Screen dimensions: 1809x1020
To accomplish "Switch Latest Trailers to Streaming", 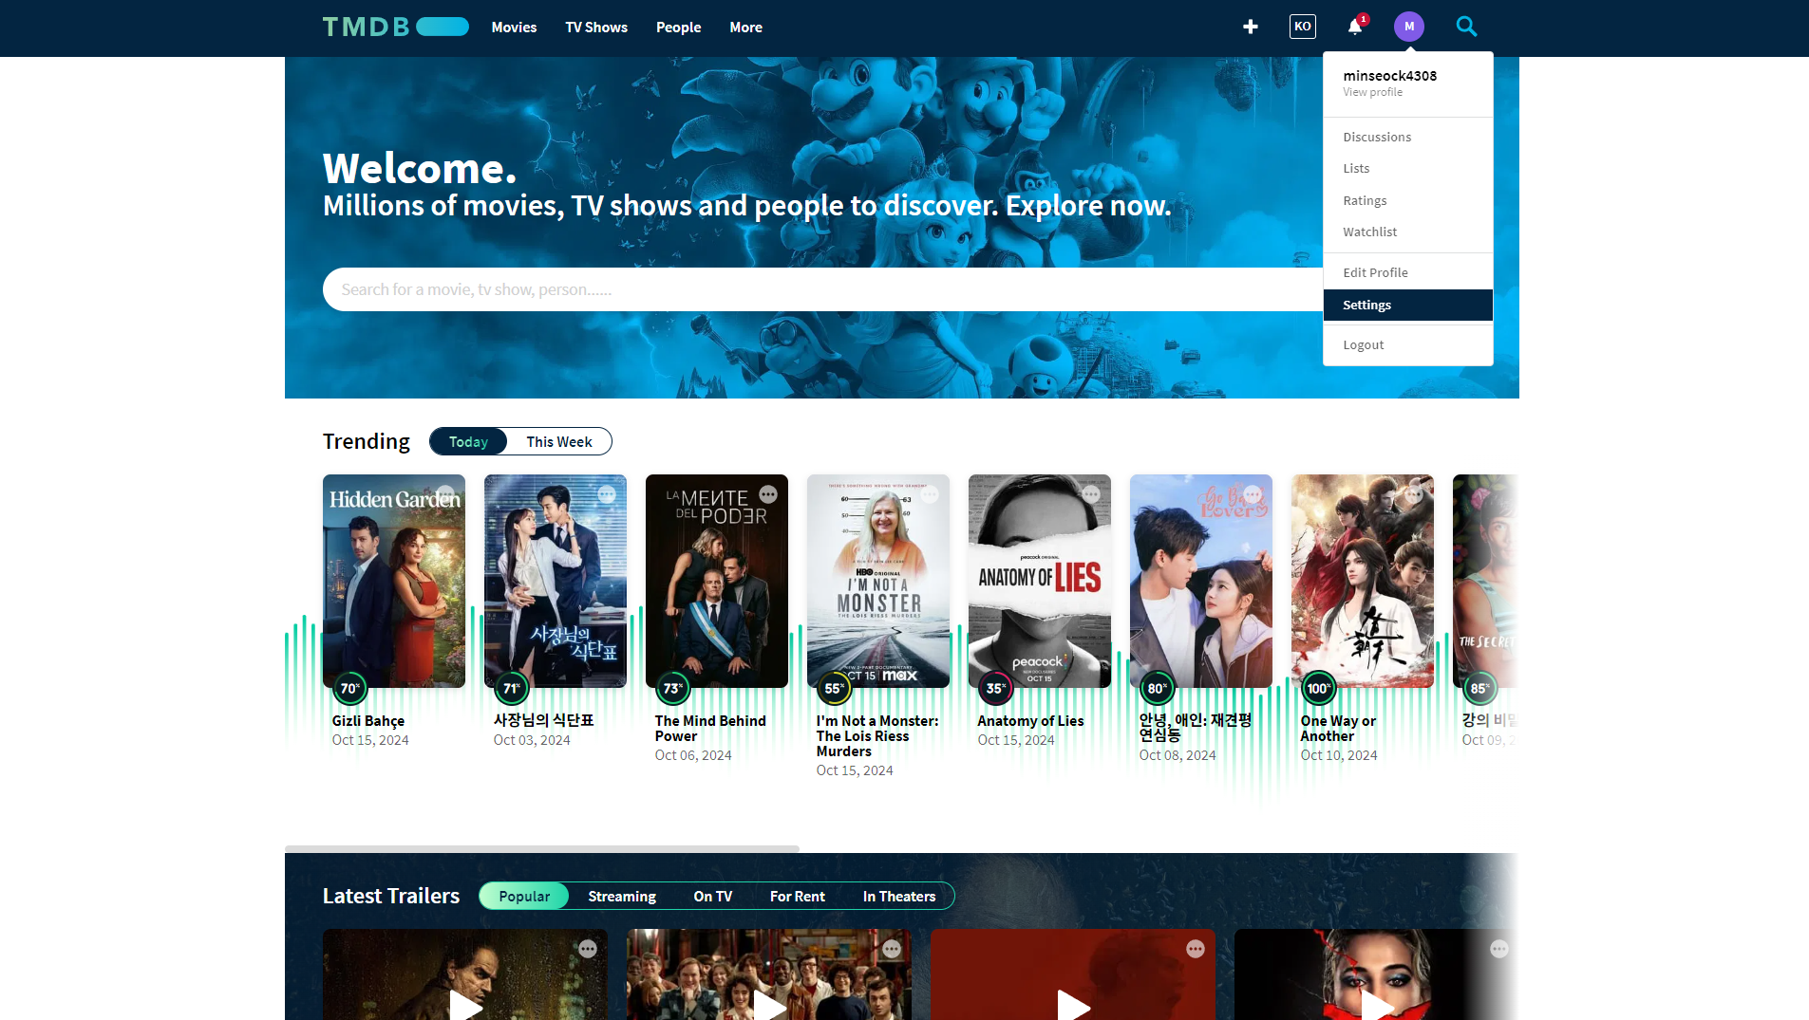I will [x=622, y=896].
